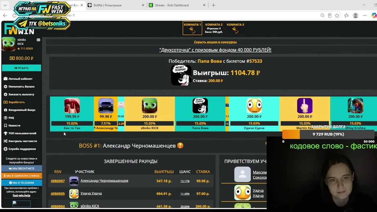Close the Stream - Kick Dashboard tab
377x212 pixels.
(204, 5)
